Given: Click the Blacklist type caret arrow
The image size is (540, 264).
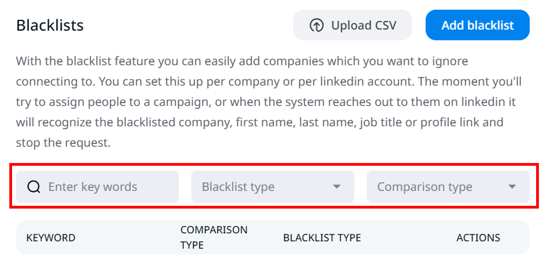Looking at the screenshot, I should click(337, 187).
